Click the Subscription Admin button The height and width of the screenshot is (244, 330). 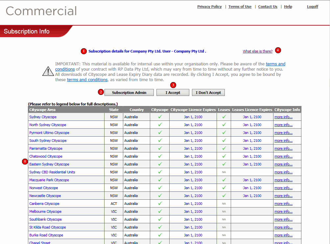click(x=129, y=93)
